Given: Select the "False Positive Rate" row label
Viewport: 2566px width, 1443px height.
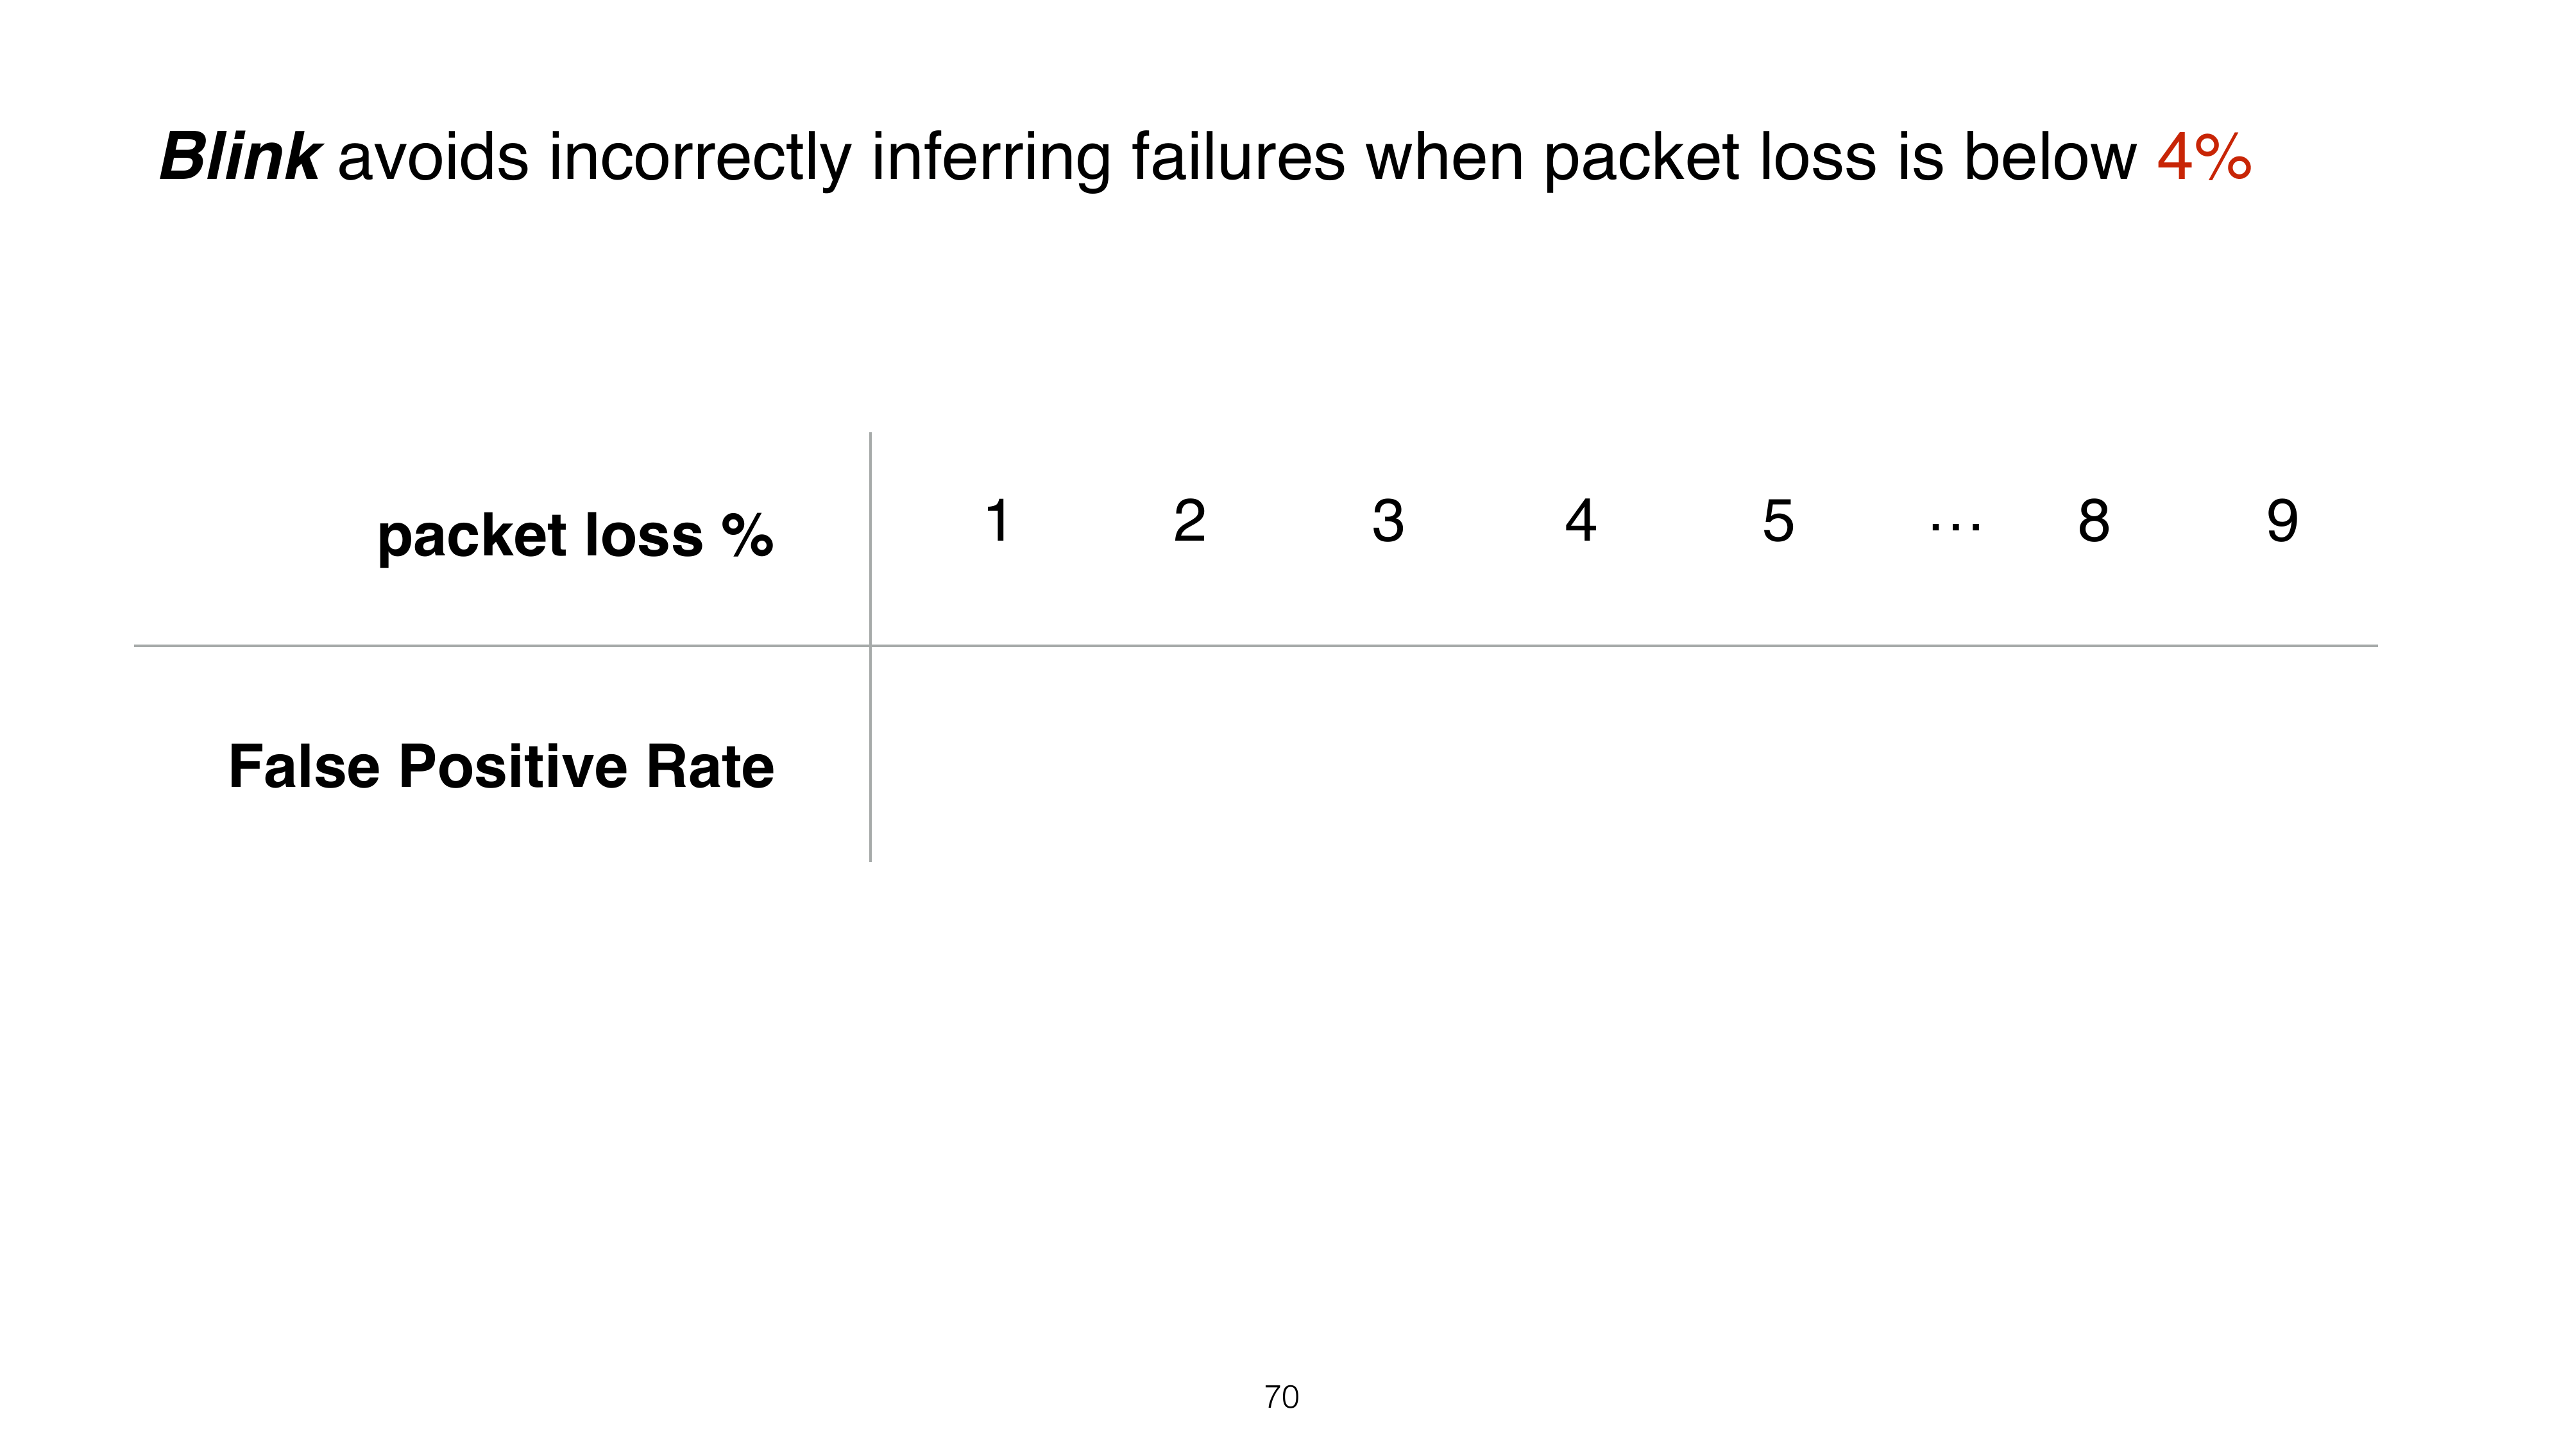Looking at the screenshot, I should click(x=501, y=767).
